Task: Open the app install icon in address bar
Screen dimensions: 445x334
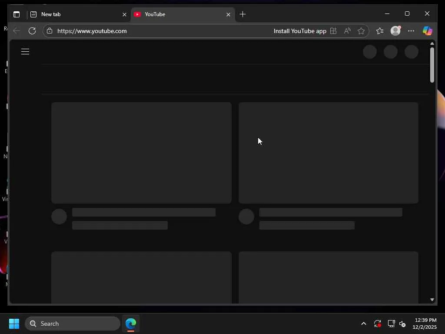Action: coord(333,31)
